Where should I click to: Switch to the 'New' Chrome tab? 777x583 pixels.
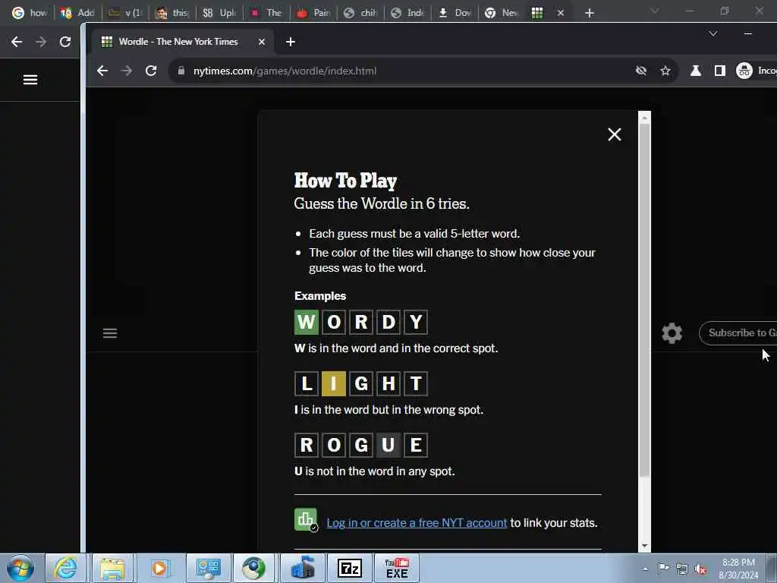coord(503,13)
